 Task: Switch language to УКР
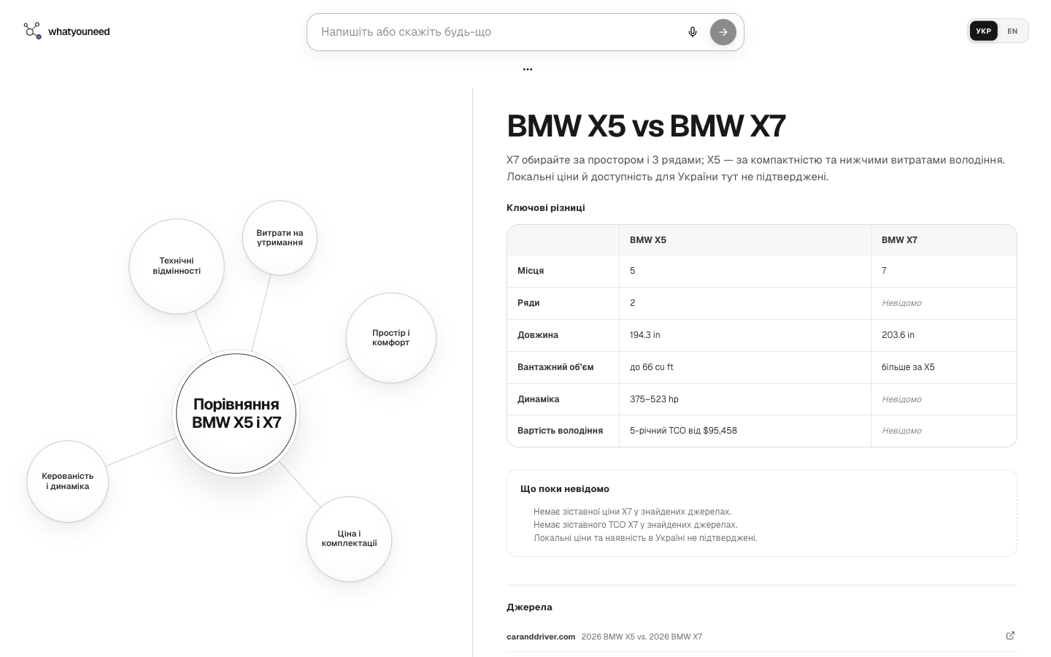(x=984, y=31)
